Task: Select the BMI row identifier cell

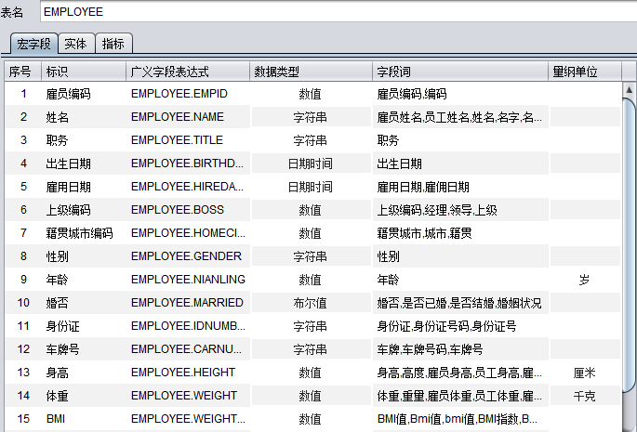Action: coord(56,419)
